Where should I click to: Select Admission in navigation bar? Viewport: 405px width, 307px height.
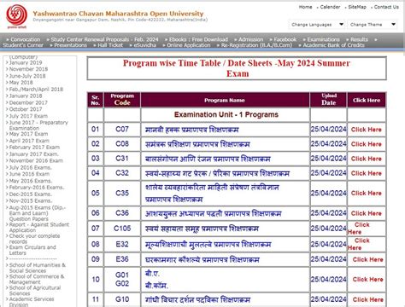pos(250,39)
